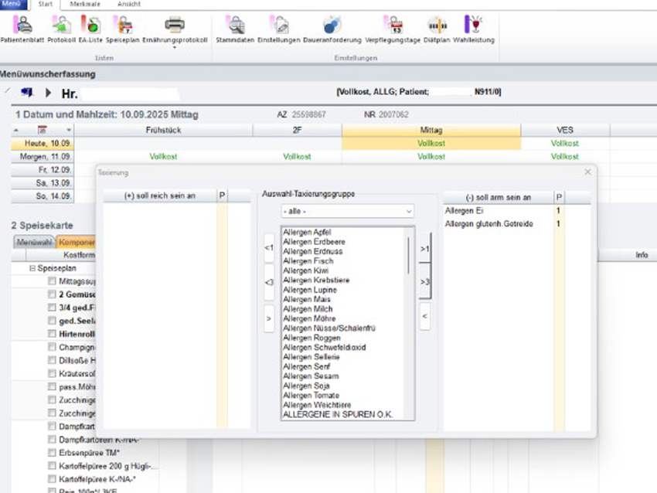Open the Ansicht ribbon tab
Screen dimensions: 657x493
tap(129, 4)
